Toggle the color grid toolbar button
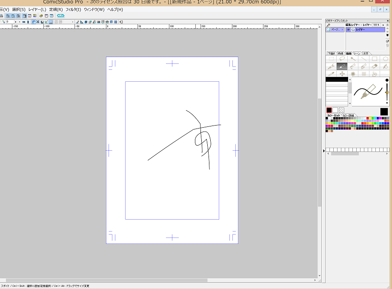The width and height of the screenshot is (392, 289). pos(34,16)
